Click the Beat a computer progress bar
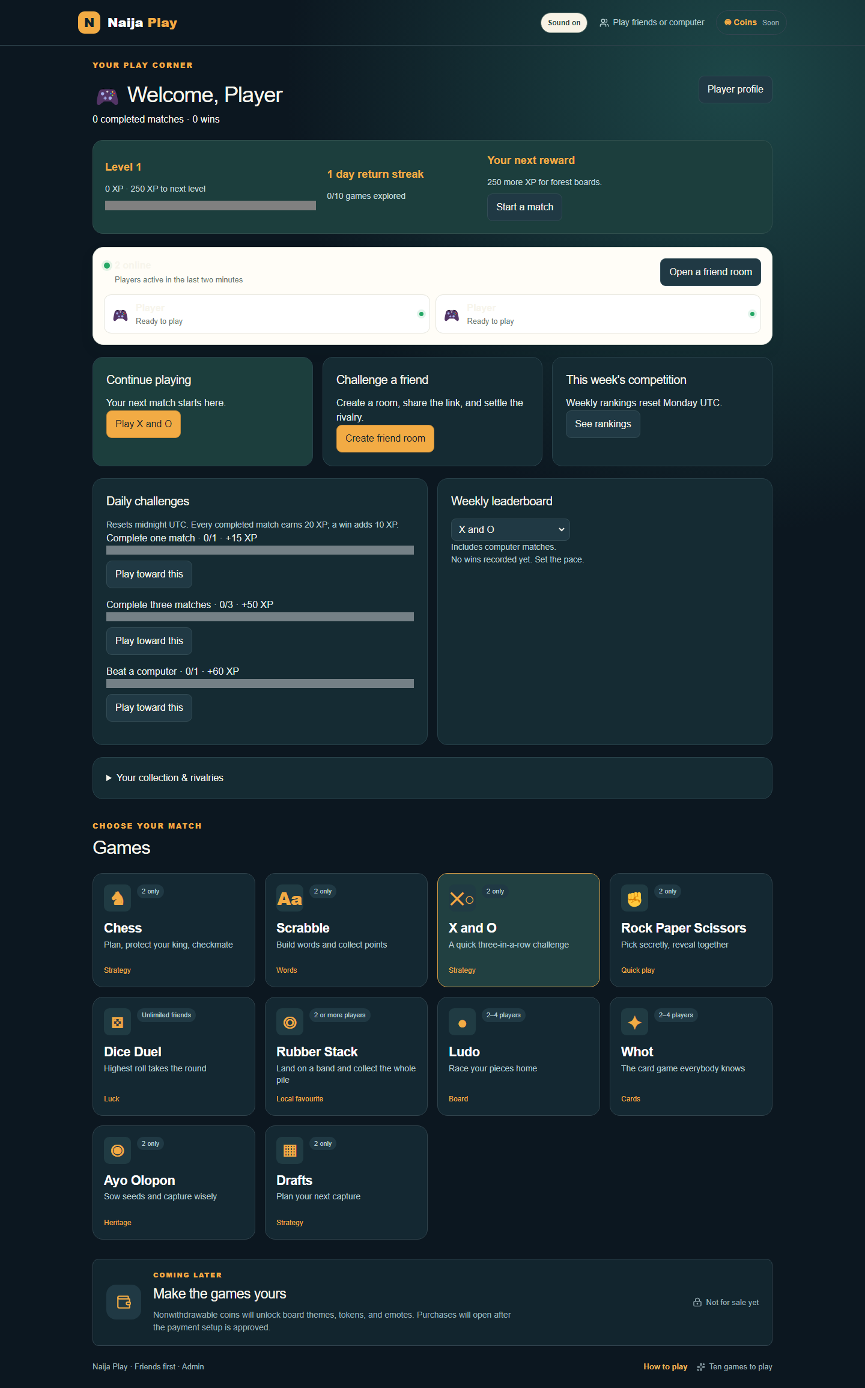 pyautogui.click(x=260, y=684)
